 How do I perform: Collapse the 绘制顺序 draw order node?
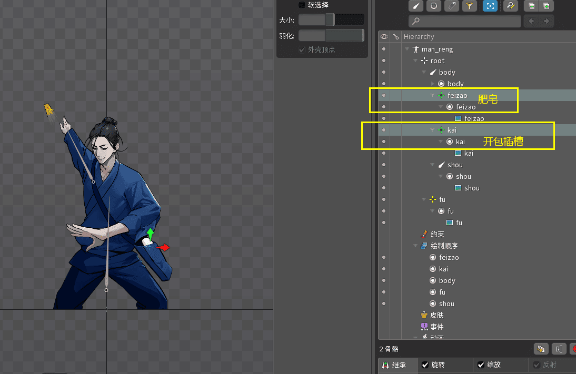(x=416, y=246)
